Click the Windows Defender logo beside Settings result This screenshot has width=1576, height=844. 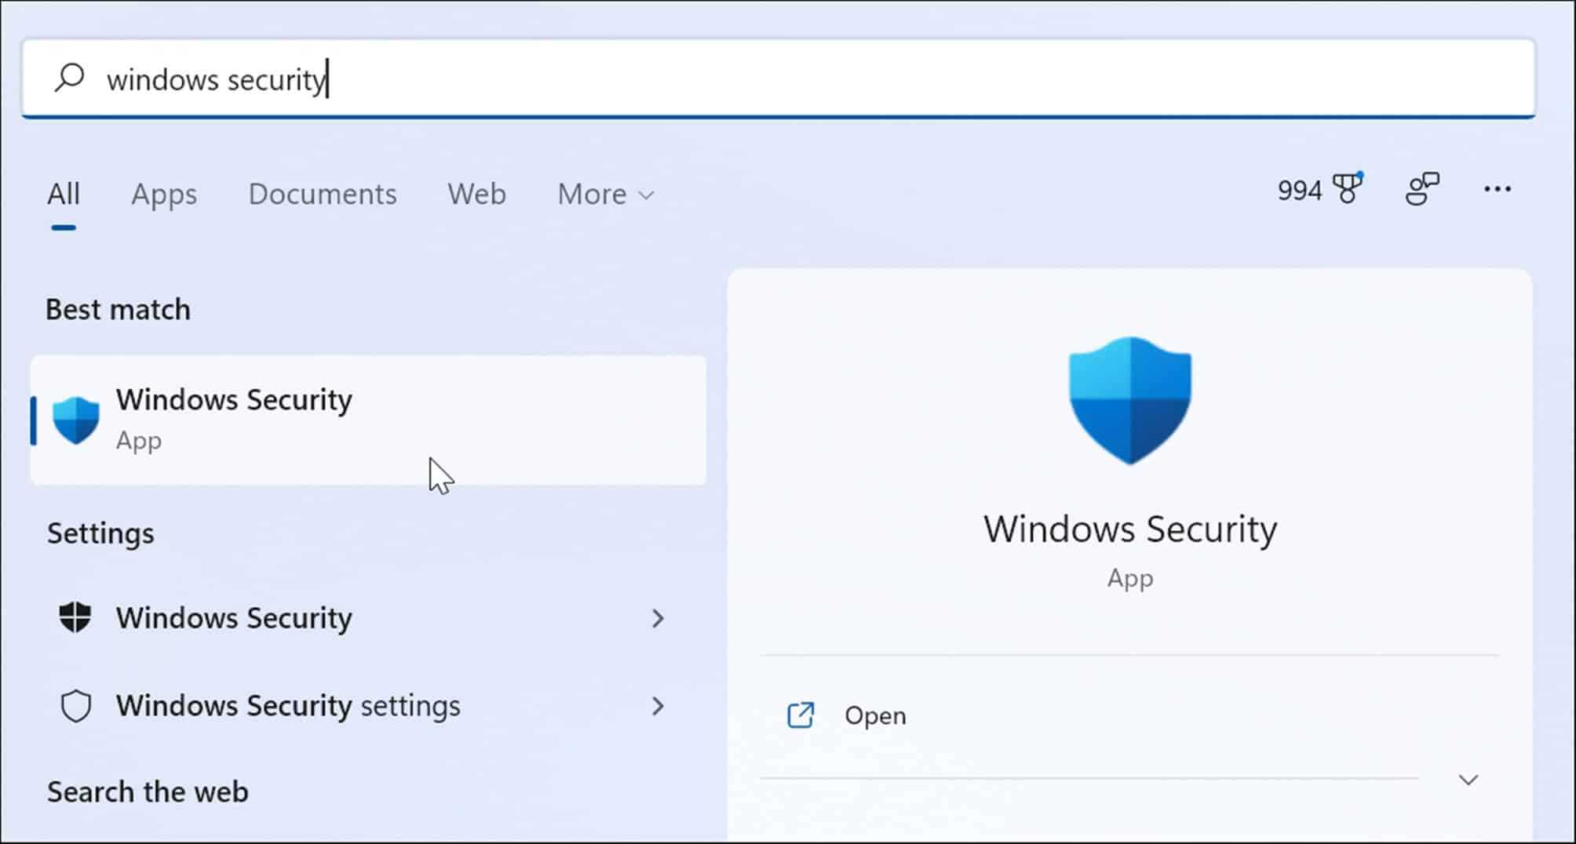tap(76, 618)
